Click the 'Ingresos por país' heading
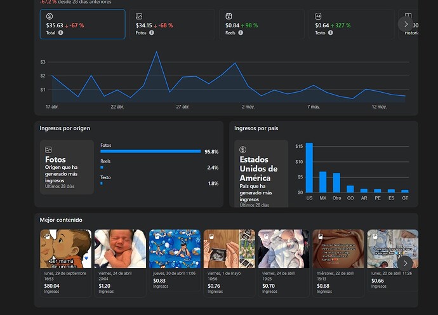 point(256,128)
